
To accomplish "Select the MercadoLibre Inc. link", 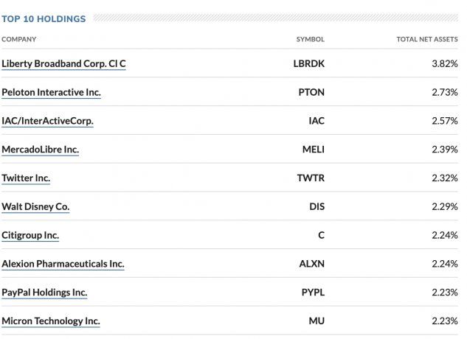I will tap(40, 150).
